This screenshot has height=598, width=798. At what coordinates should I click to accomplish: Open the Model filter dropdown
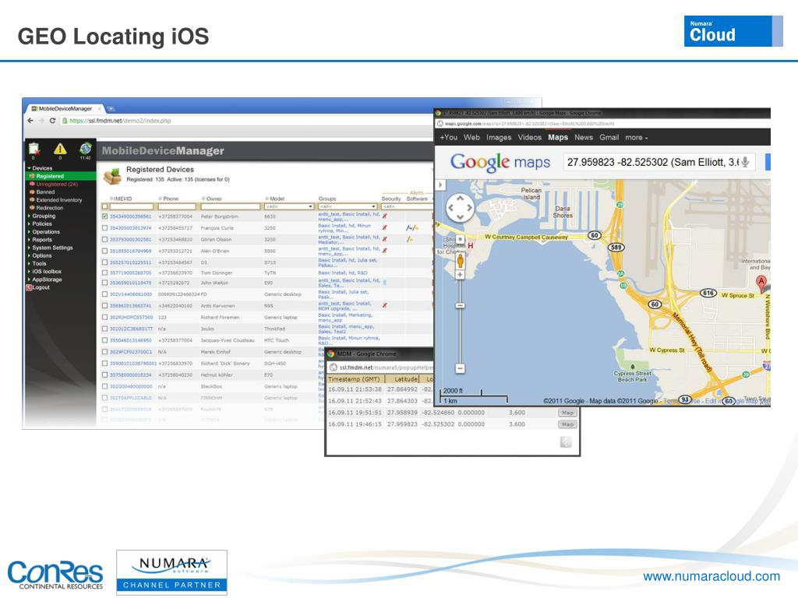(x=288, y=206)
